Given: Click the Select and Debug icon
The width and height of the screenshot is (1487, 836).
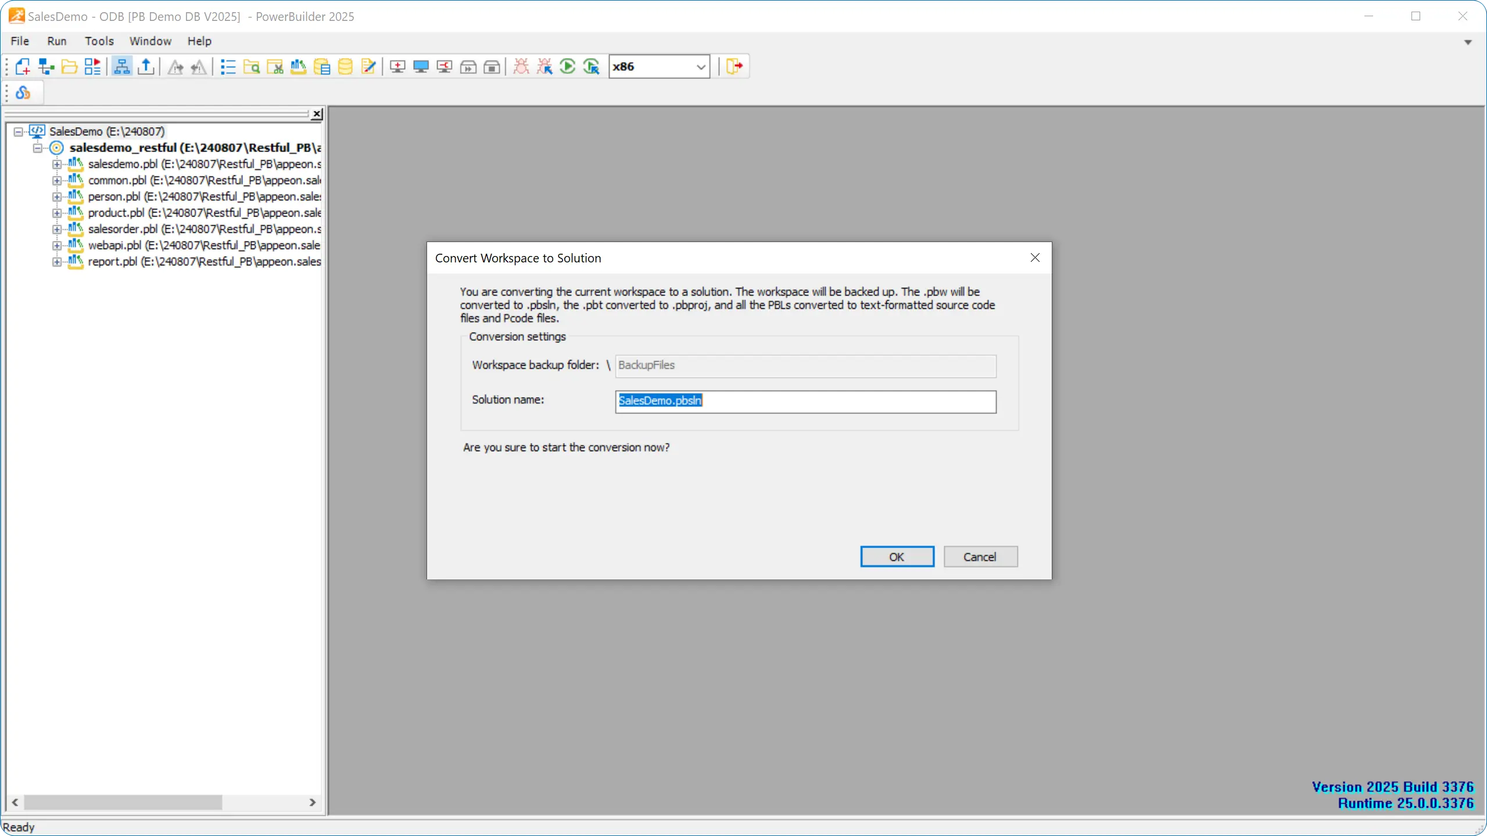Looking at the screenshot, I should 544,67.
